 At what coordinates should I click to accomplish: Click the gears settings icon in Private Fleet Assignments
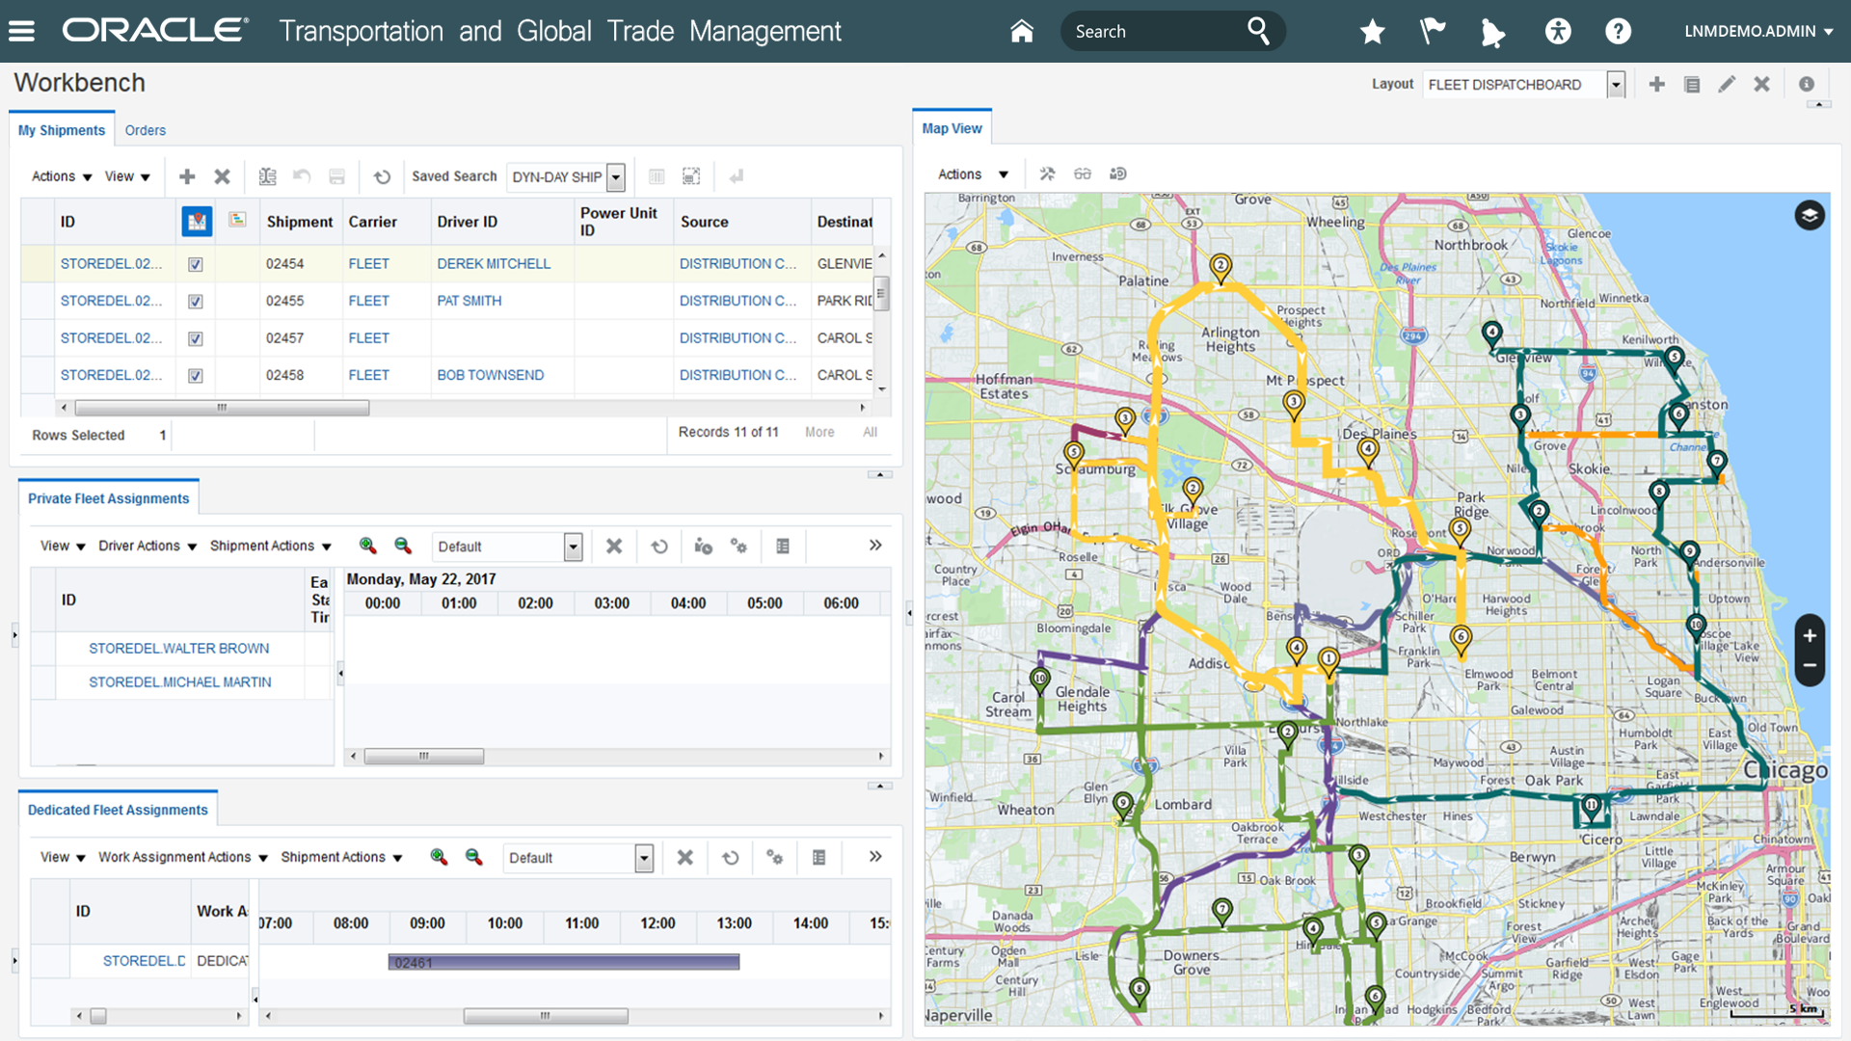click(739, 546)
